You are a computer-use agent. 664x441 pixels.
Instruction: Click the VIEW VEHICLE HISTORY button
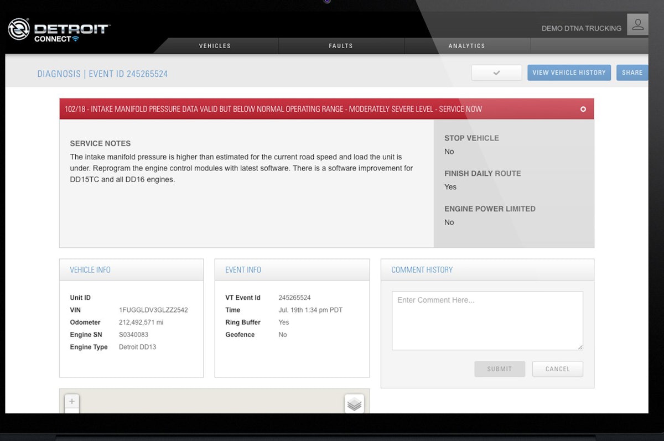pyautogui.click(x=569, y=72)
